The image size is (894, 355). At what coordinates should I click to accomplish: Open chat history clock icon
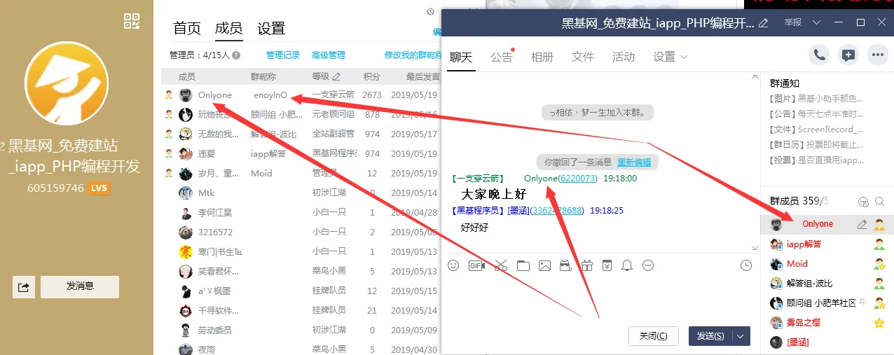746,265
